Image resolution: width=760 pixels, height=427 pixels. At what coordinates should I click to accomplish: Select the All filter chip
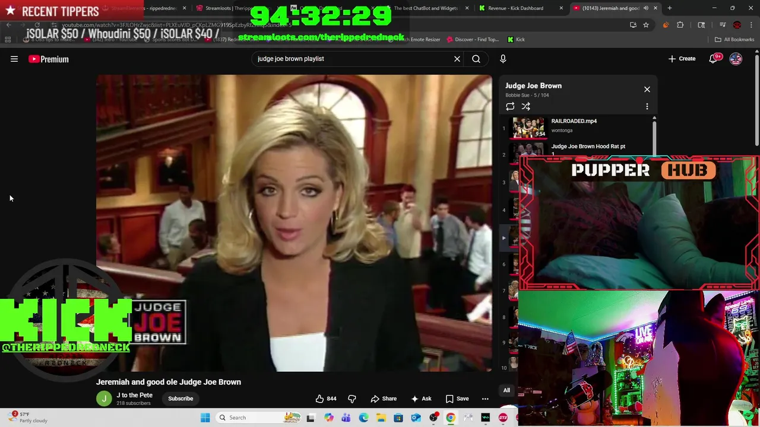[506, 390]
